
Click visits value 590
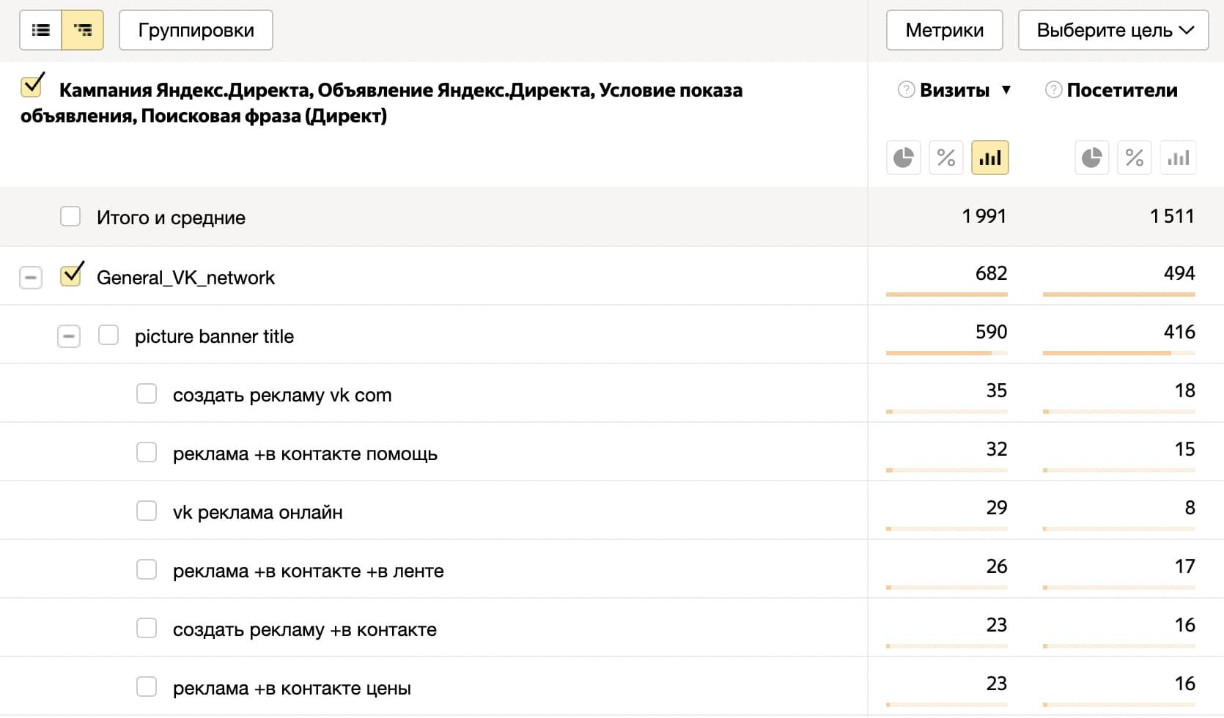click(992, 332)
